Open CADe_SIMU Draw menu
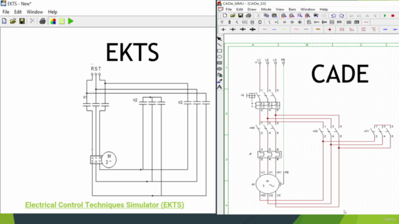Image resolution: width=399 pixels, height=224 pixels. click(x=252, y=9)
